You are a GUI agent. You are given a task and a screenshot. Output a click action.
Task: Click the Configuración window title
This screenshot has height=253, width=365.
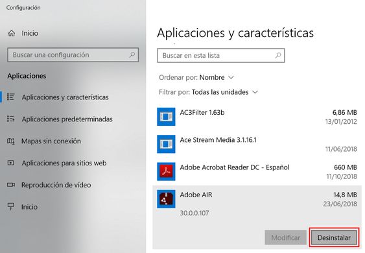(23, 8)
